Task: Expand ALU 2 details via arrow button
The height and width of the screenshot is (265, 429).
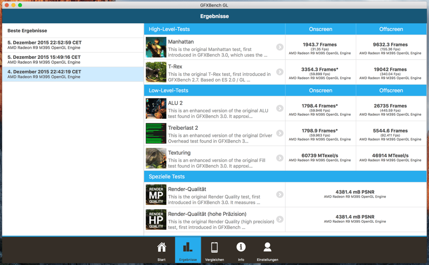Action: coord(279,108)
